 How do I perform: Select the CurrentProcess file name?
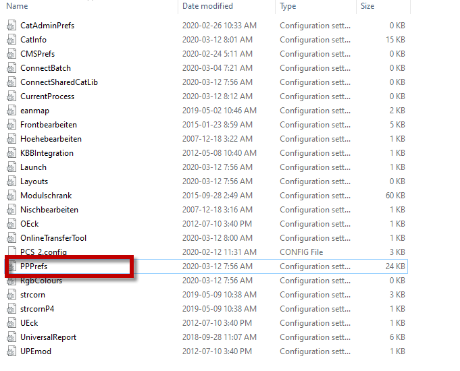[x=47, y=96]
